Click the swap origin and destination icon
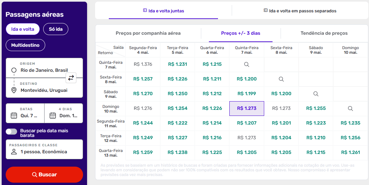 pyautogui.click(x=71, y=78)
